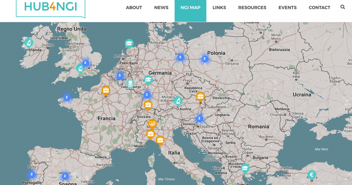Click the Barcelona city label
The height and width of the screenshot is (185, 352).
[104, 165]
